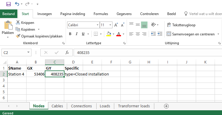The width and height of the screenshot is (222, 115).
Task: Open Samenvoegen en centreren dropdown arrow
Action: coord(218,34)
